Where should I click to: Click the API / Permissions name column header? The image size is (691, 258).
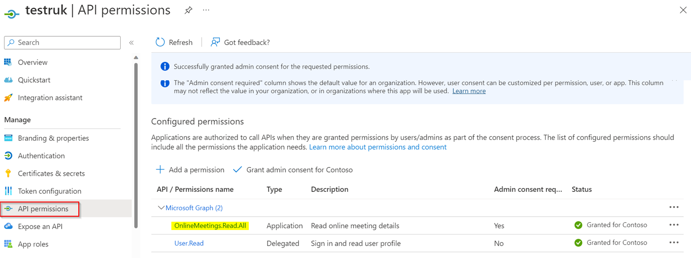tap(195, 189)
